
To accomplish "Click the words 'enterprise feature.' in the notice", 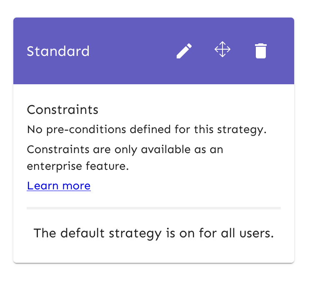I will [77, 166].
